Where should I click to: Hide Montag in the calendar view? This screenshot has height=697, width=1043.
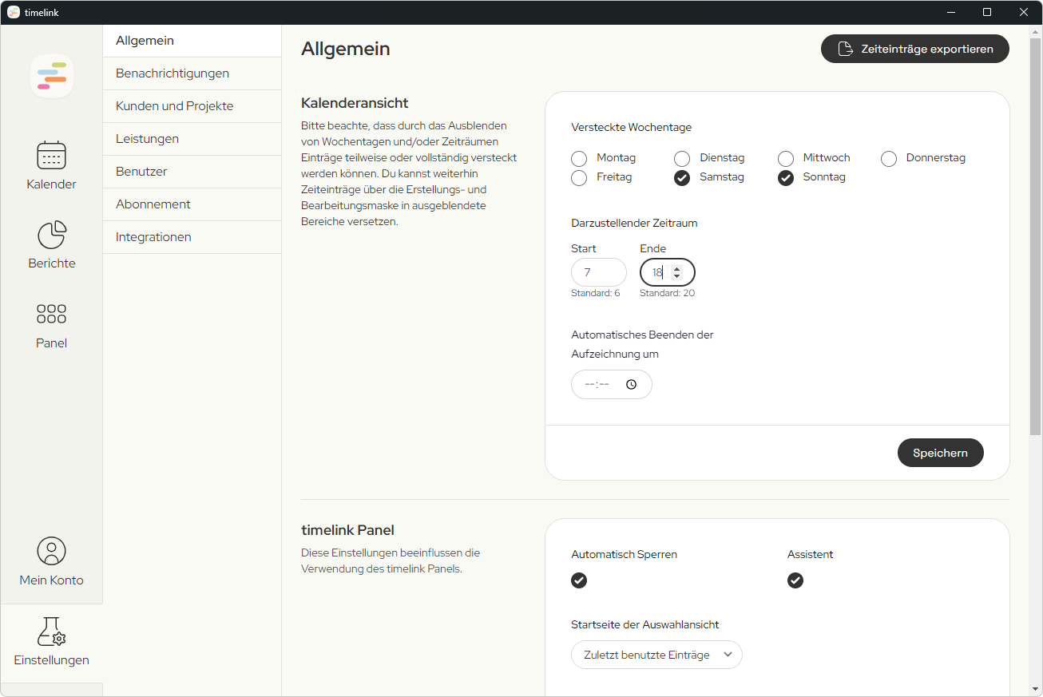tap(578, 158)
